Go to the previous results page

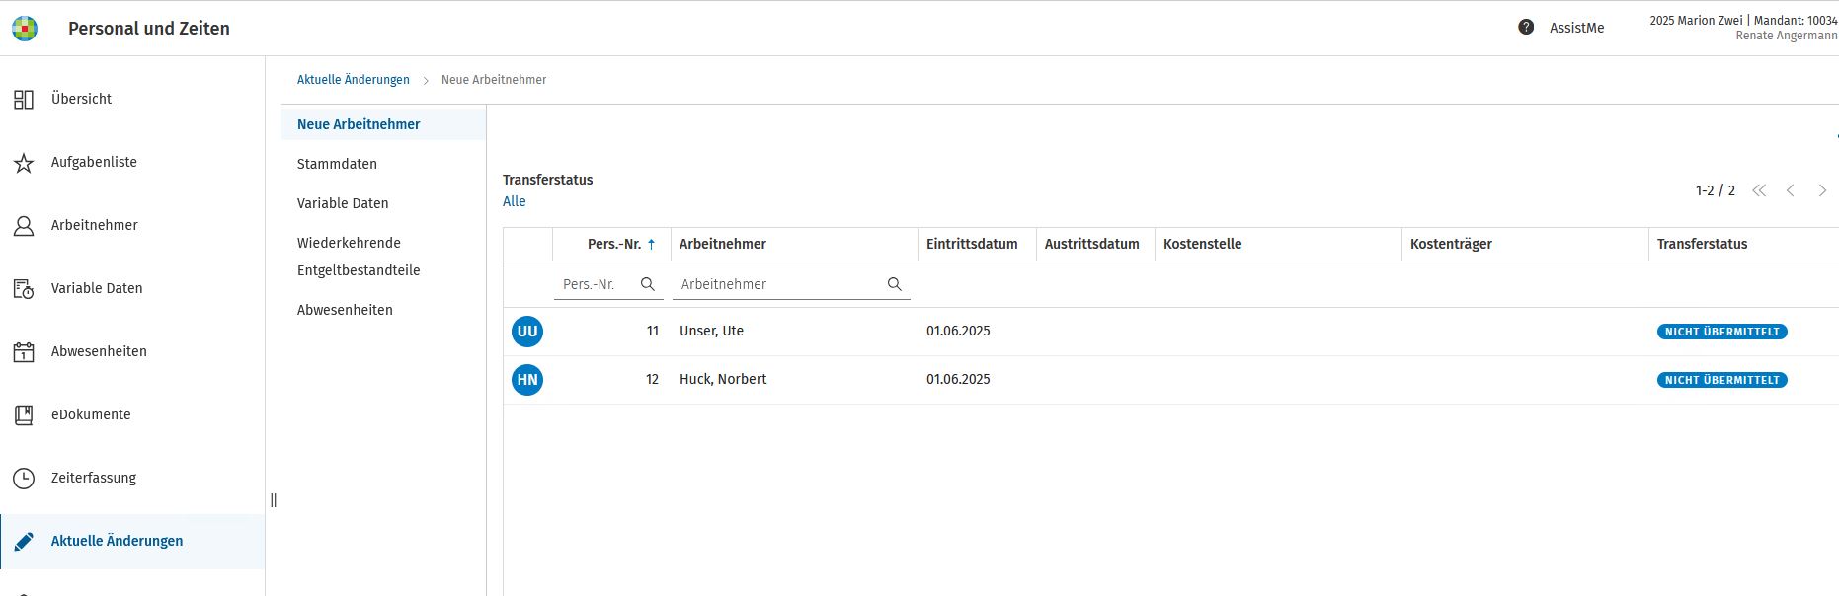click(x=1791, y=190)
